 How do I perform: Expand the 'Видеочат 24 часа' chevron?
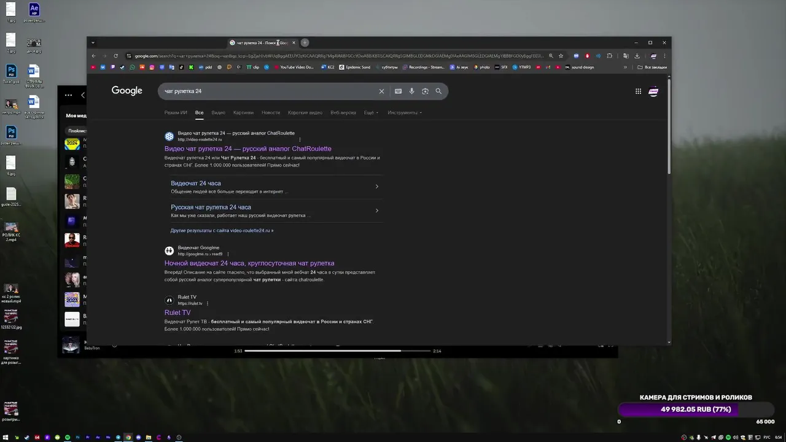[x=376, y=187]
